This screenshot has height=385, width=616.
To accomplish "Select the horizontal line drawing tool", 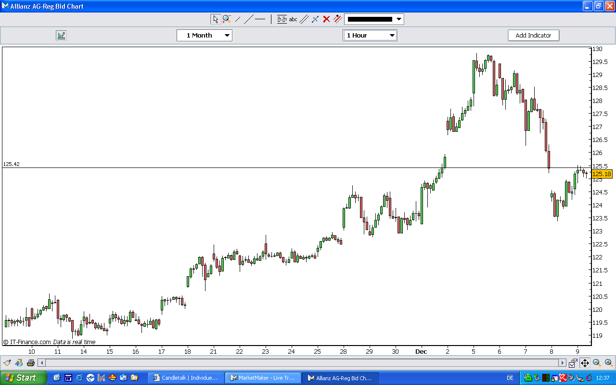I will pyautogui.click(x=260, y=19).
